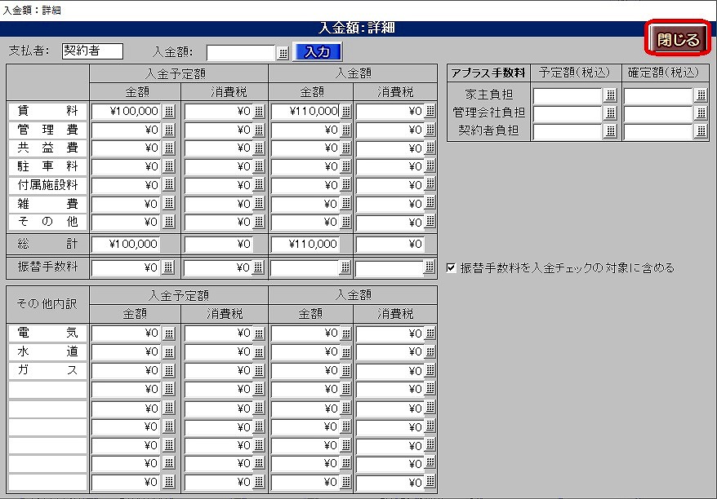Image resolution: width=717 pixels, height=499 pixels.
Task: Click the top 入金額 input field
Action: 240,52
